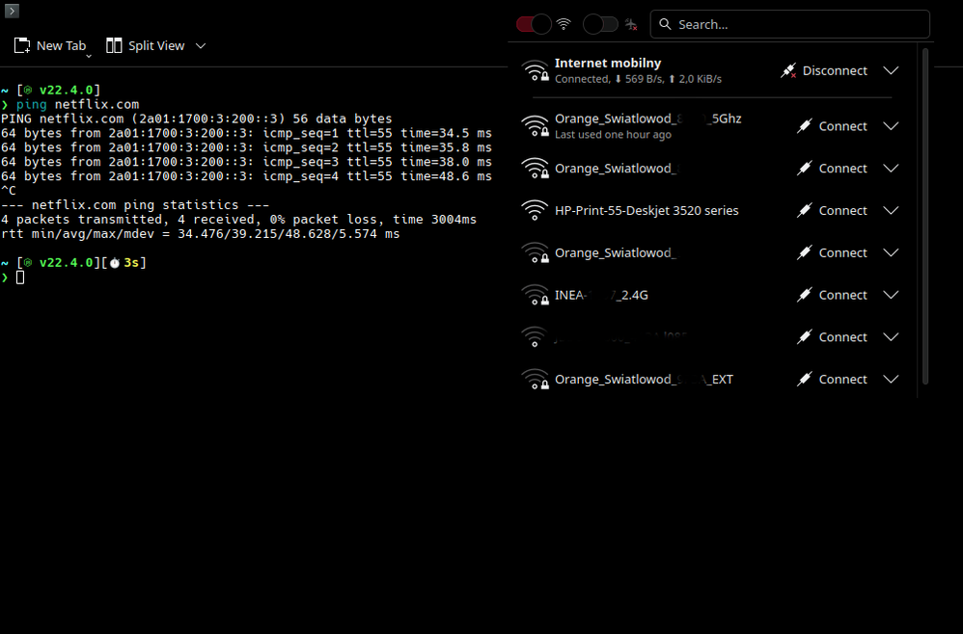Image resolution: width=963 pixels, height=634 pixels.
Task: Open the New Tab profile dropdown arrow
Action: tap(89, 55)
